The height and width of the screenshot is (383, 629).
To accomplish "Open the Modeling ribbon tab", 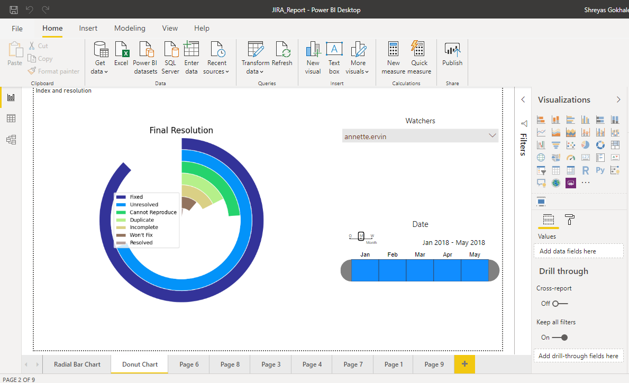I will 130,28.
